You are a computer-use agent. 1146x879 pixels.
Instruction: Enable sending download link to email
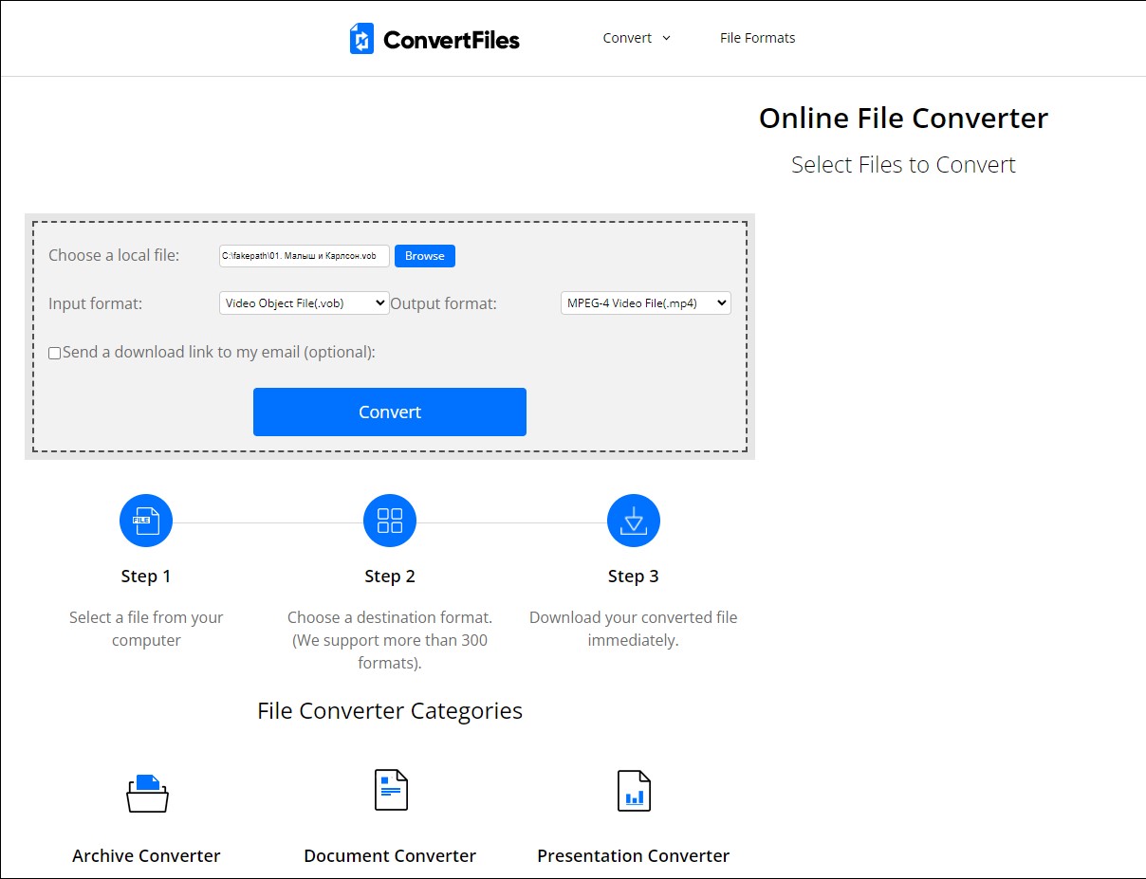(55, 353)
